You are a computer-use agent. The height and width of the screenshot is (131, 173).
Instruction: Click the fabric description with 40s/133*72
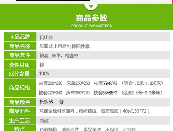[95, 111]
